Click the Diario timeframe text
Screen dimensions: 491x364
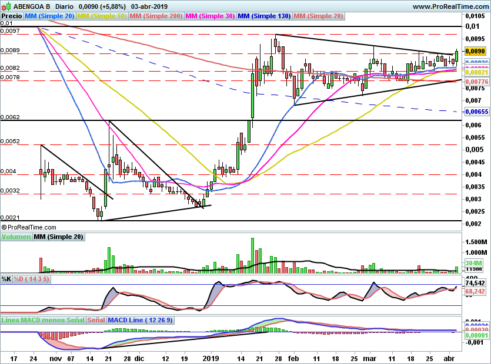pyautogui.click(x=64, y=6)
